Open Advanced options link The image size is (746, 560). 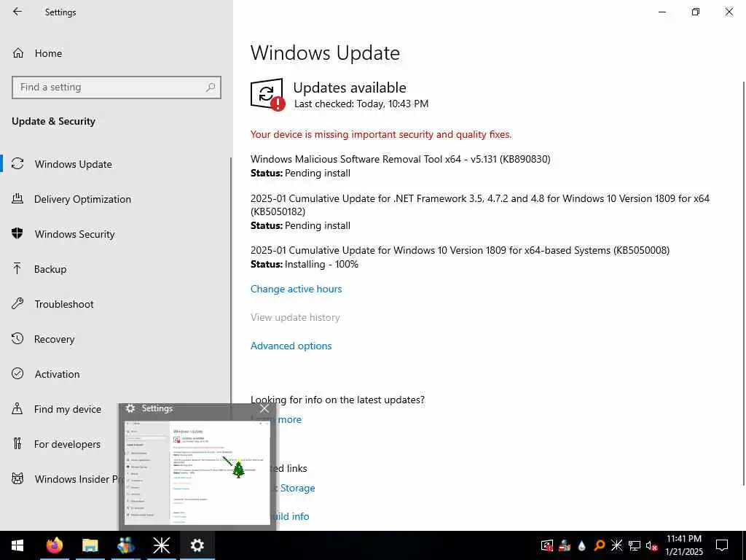pos(291,346)
